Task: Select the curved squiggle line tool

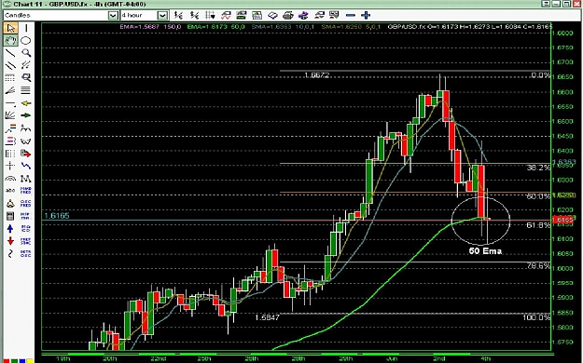Action: click(10, 253)
